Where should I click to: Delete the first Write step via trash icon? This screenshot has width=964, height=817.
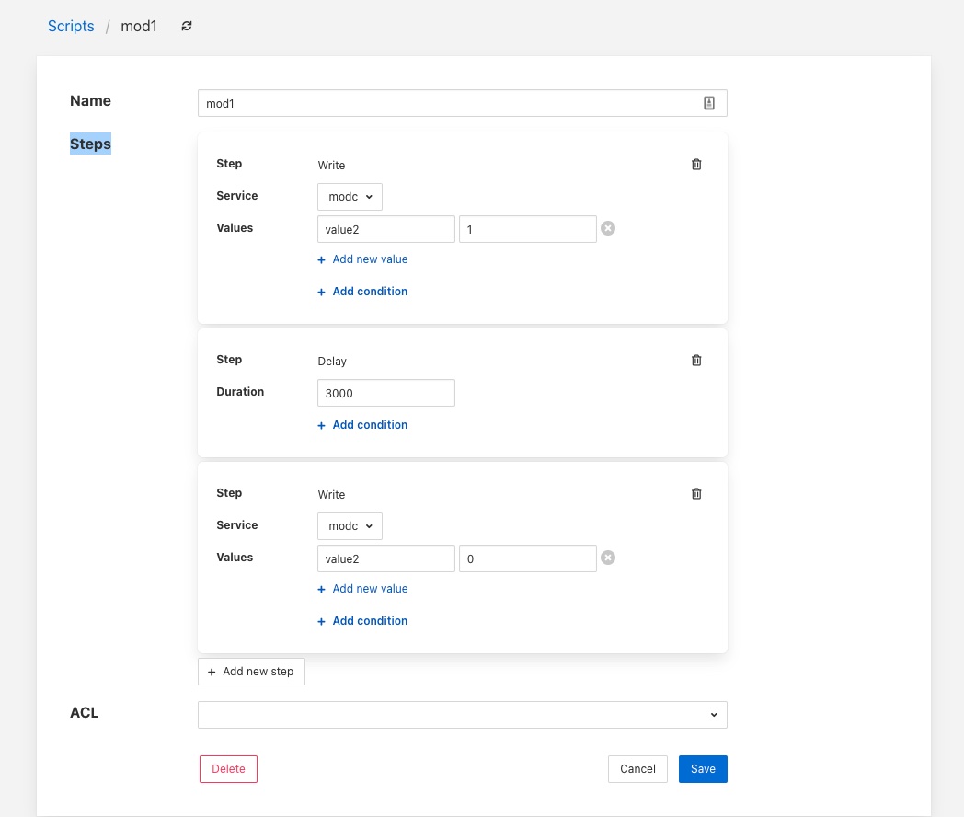tap(696, 165)
